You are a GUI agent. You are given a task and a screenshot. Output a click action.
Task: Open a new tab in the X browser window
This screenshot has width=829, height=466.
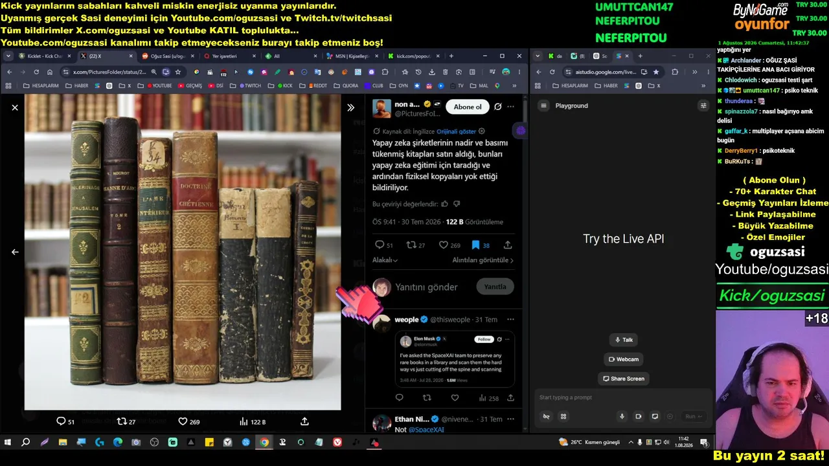(451, 56)
